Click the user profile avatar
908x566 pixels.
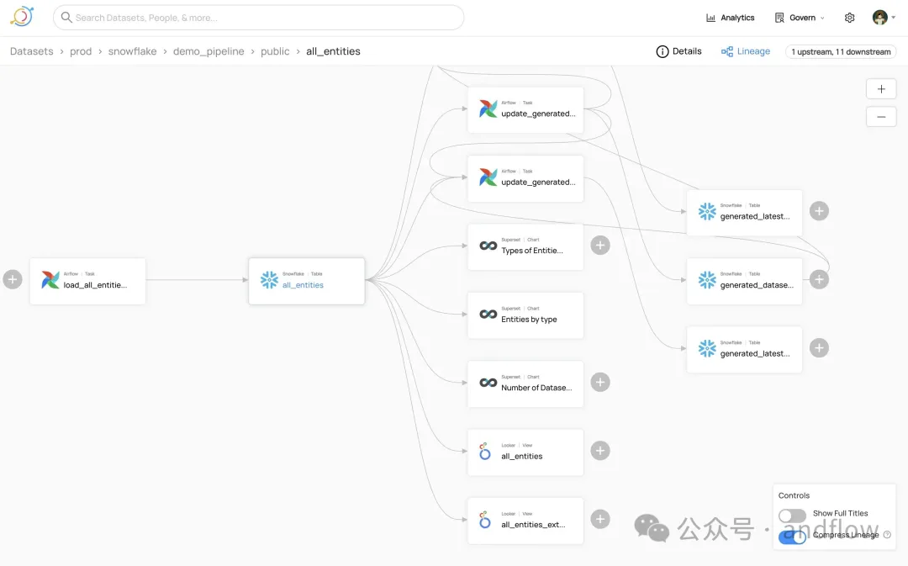point(880,18)
